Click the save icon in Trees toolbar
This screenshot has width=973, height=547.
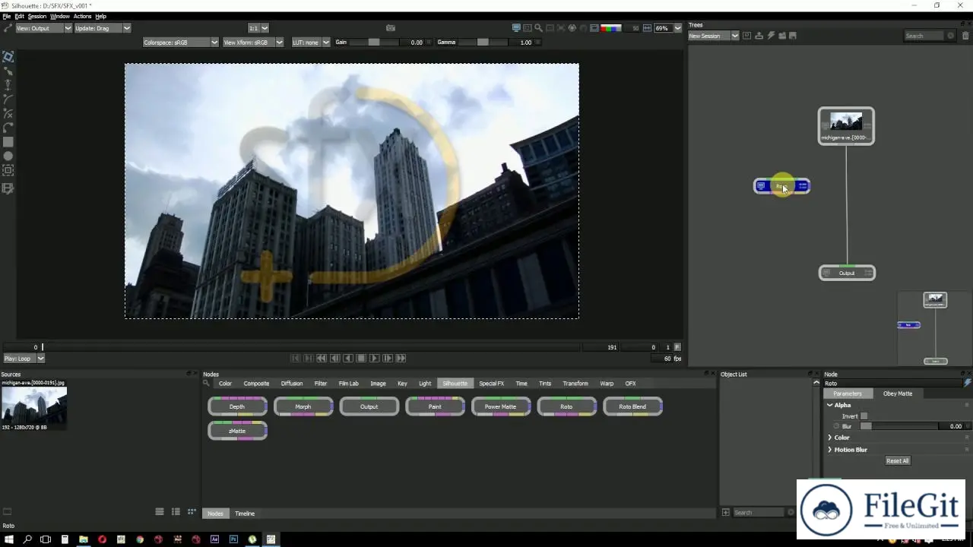(793, 36)
